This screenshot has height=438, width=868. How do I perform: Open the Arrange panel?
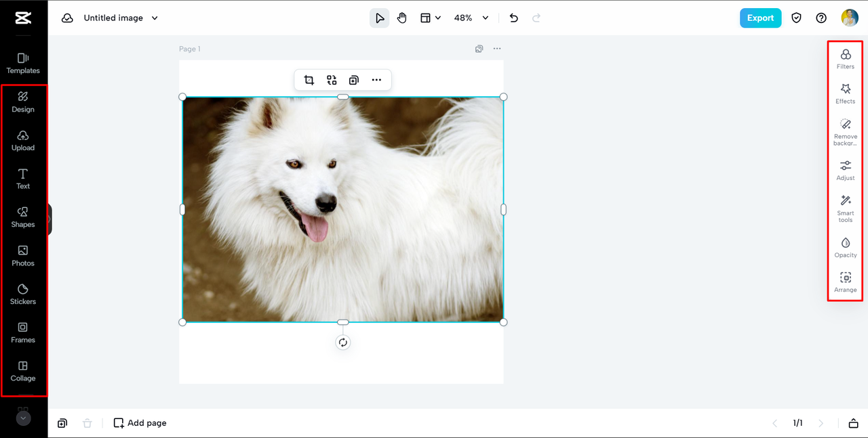tap(846, 282)
